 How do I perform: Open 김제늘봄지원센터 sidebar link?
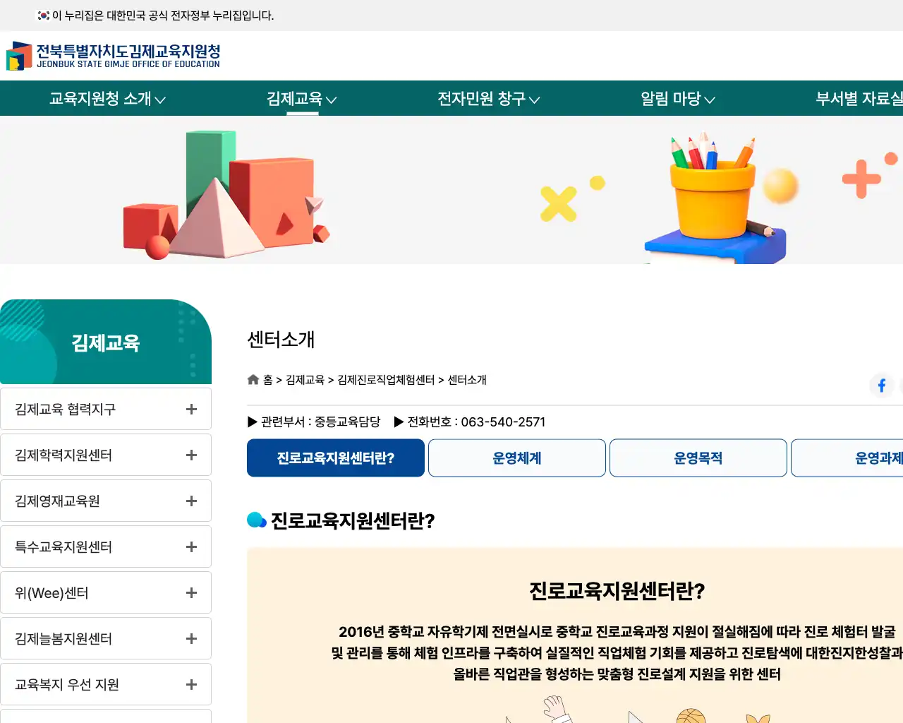pyautogui.click(x=63, y=639)
